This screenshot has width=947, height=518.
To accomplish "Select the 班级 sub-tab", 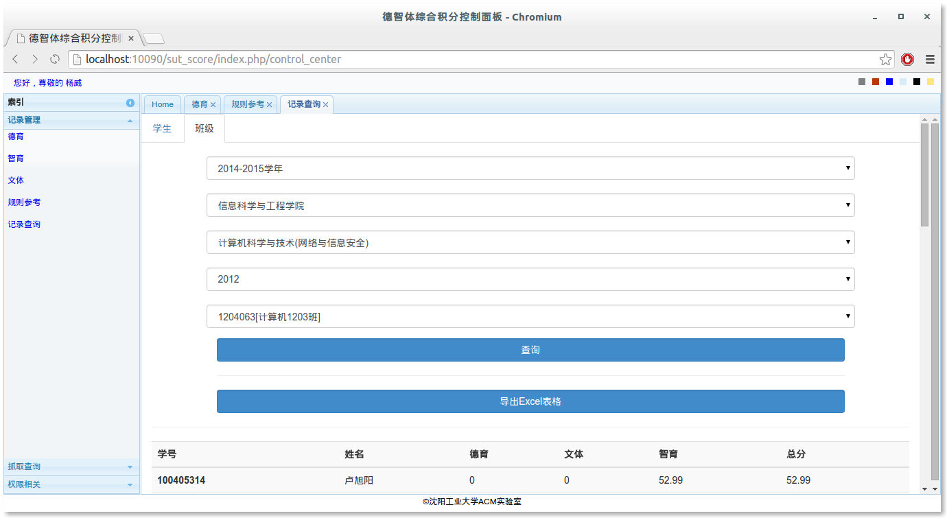I will [204, 128].
